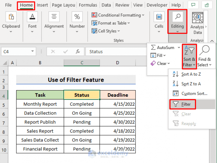Click the Cell Styles icon
Viewport: 217px width, 163px height.
point(94,31)
